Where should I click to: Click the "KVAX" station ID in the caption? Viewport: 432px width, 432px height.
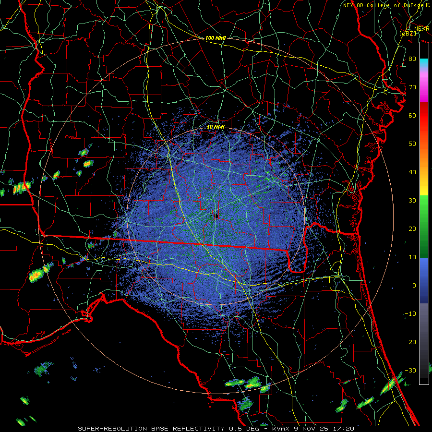point(281,429)
